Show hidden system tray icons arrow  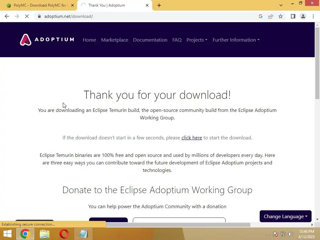click(x=268, y=234)
